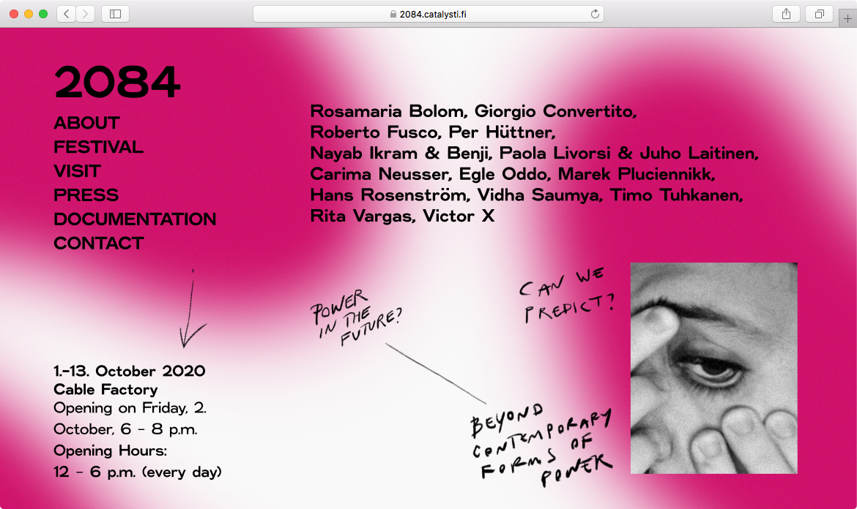The image size is (857, 509).
Task: Click the Opening Hours: label
Action: pyautogui.click(x=111, y=450)
